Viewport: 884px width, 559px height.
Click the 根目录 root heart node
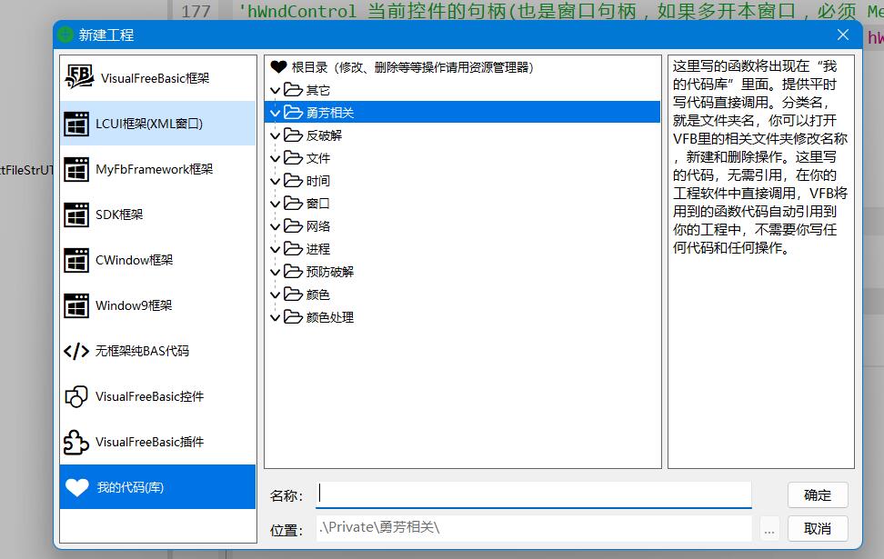(x=278, y=67)
